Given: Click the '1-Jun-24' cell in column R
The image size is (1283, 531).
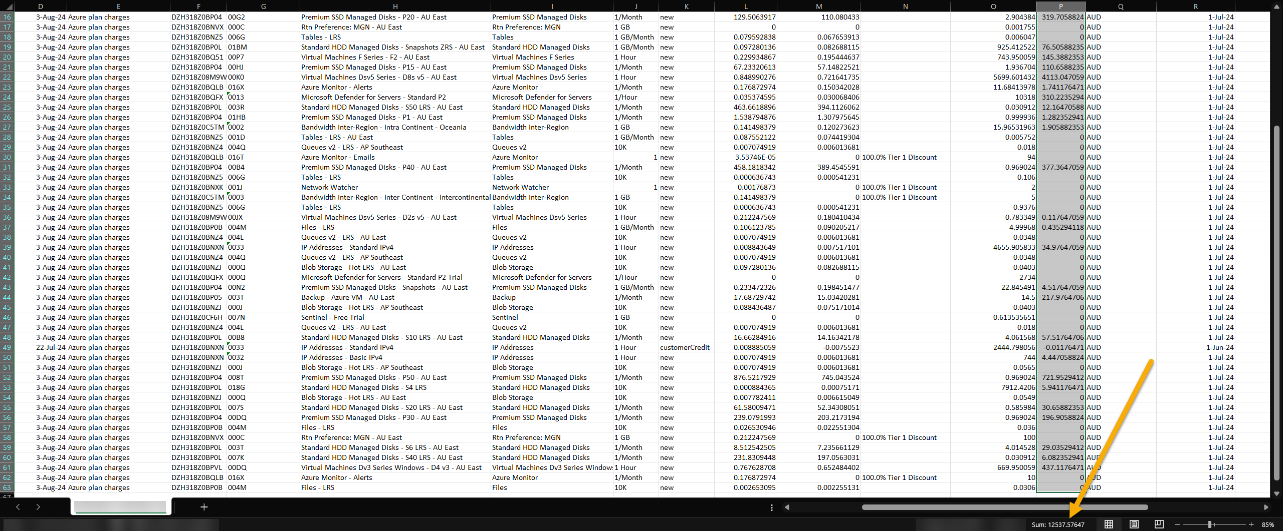Looking at the screenshot, I should click(1195, 347).
